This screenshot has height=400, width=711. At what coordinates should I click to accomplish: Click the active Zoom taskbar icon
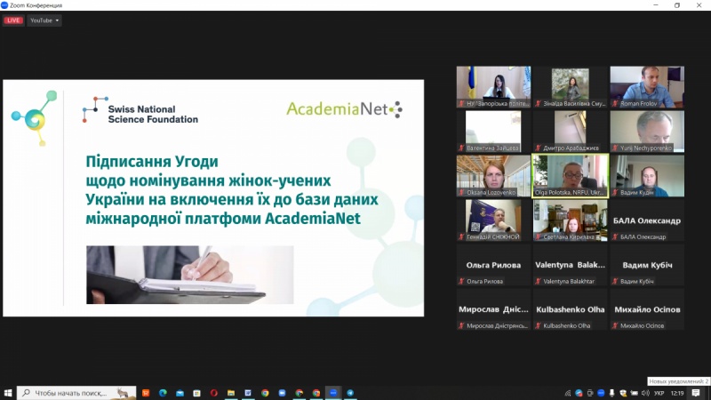pos(333,393)
